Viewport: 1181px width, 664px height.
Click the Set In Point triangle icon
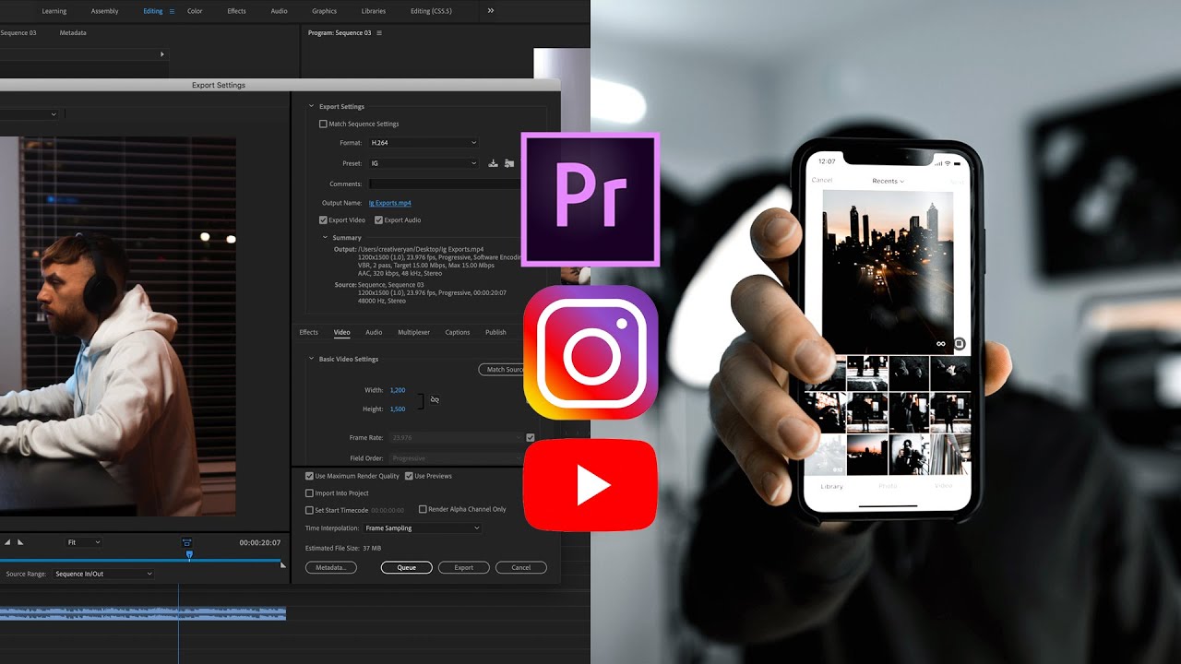(6, 542)
